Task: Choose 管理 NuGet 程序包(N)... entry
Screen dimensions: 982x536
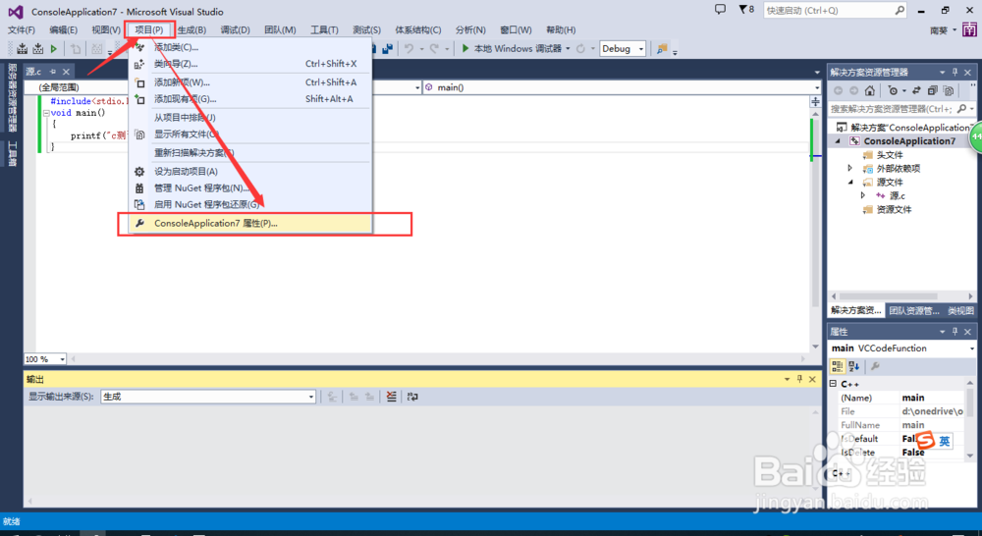Action: coord(250,188)
